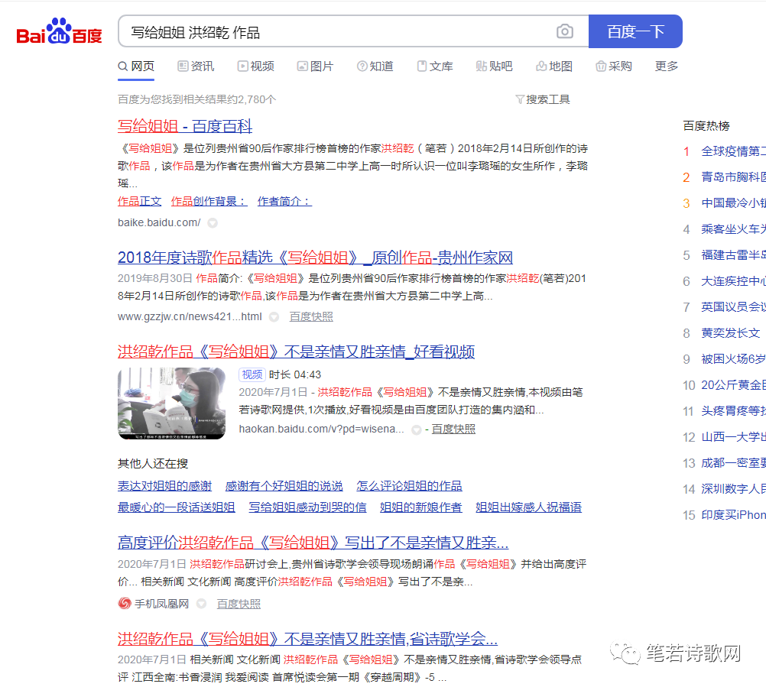The width and height of the screenshot is (766, 687).
Task: Open 好看视频 result title link
Action: 296,352
